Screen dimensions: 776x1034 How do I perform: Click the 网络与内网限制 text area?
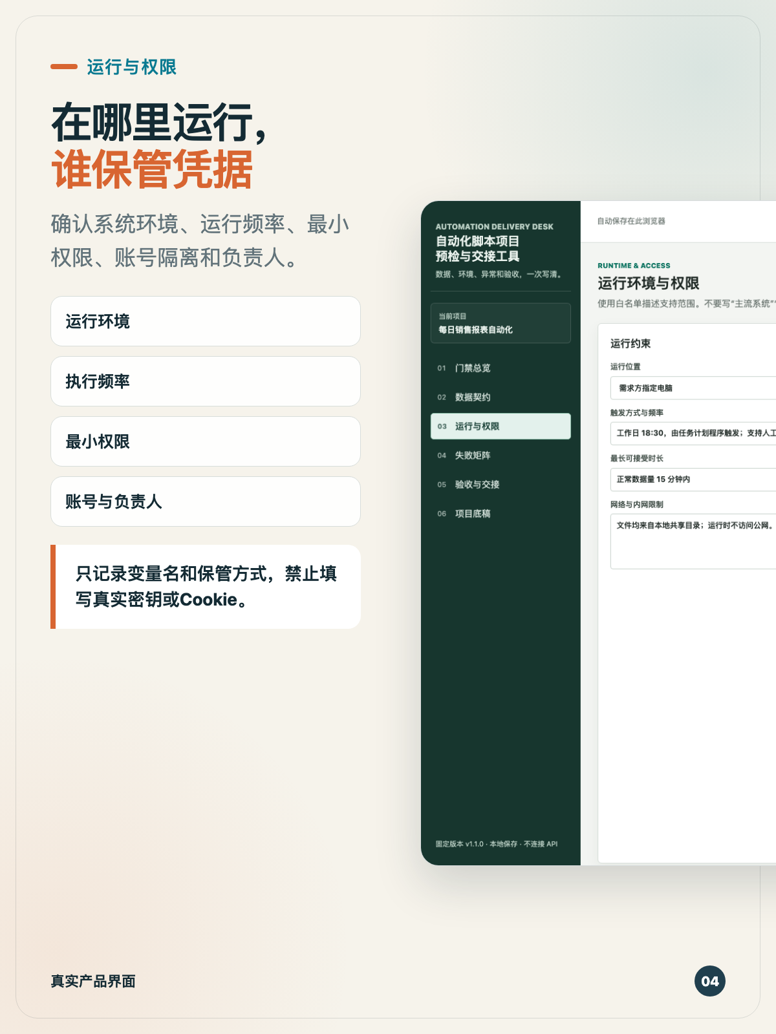point(693,542)
